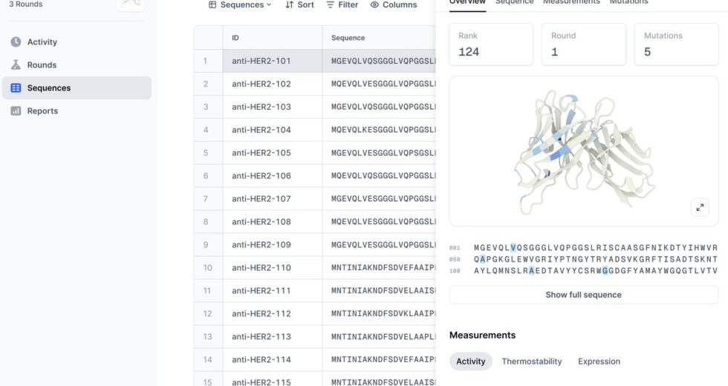Click the sequence cell in row 4
Screen dimensions: 728x386
coord(379,130)
